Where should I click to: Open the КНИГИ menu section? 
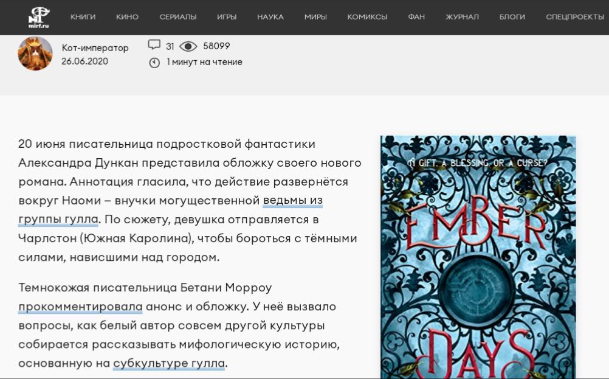coord(83,16)
